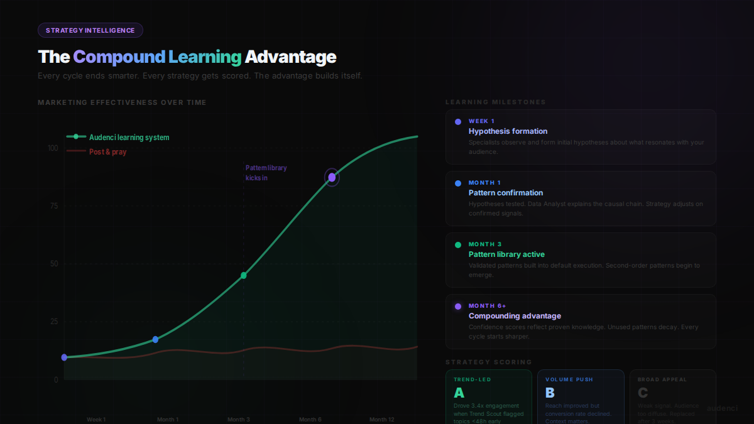Select the grade B letter in Volume Push card
This screenshot has height=424, width=754.
click(x=550, y=393)
